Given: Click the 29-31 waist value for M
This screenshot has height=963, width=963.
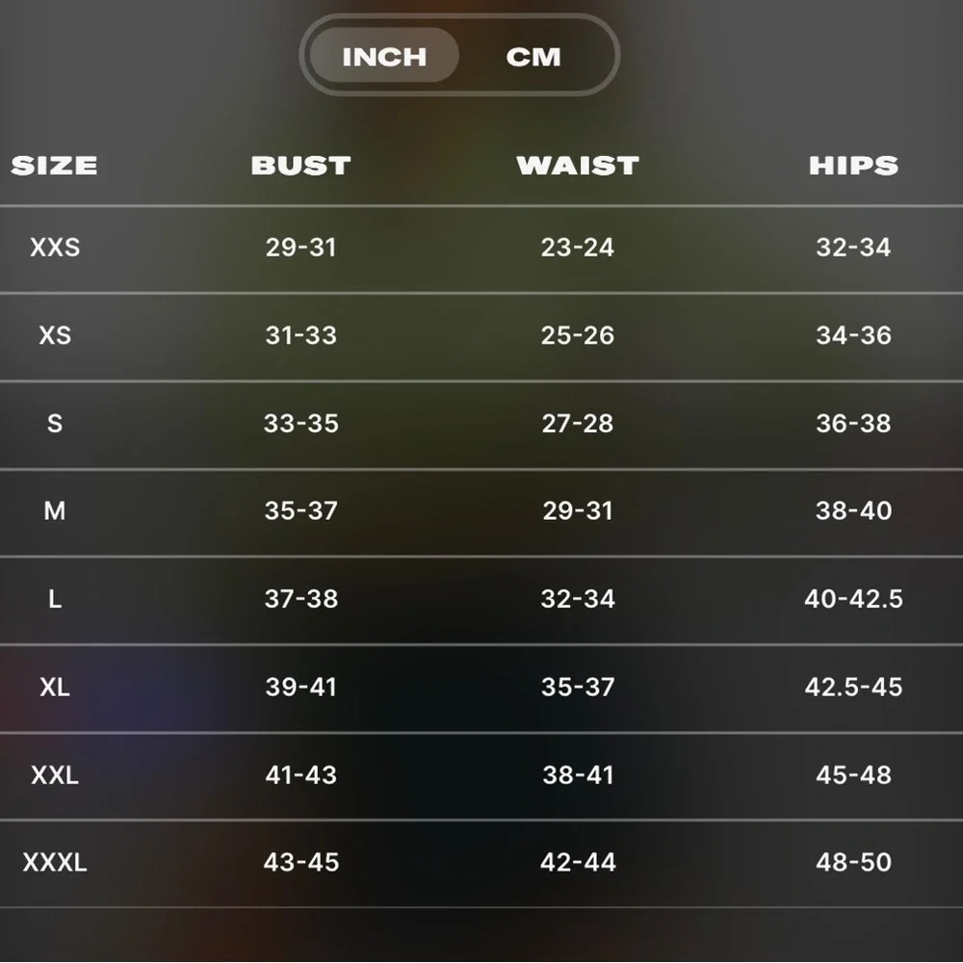Looking at the screenshot, I should 577,510.
